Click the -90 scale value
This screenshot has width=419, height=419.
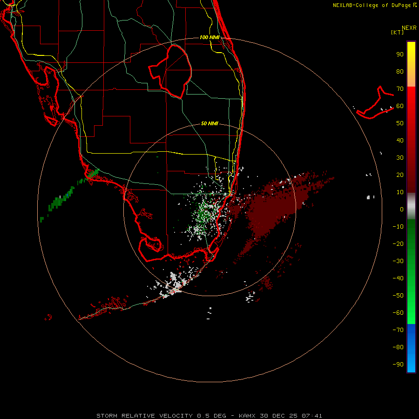[x=398, y=365]
